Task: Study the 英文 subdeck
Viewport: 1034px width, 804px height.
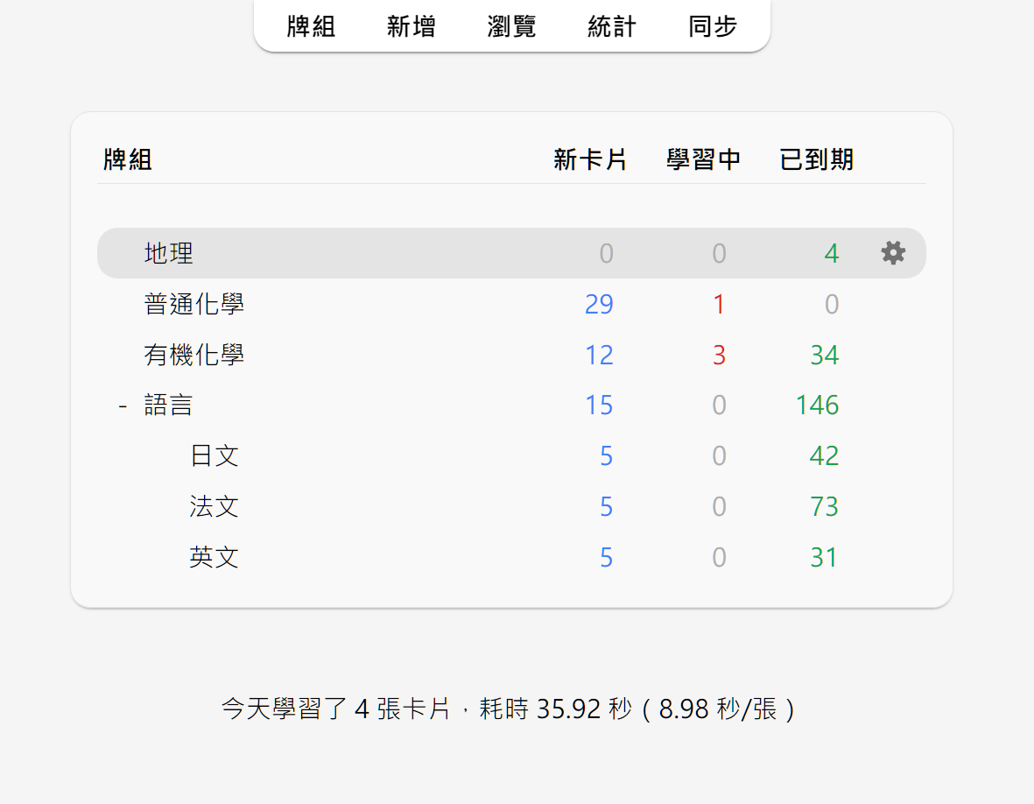Action: point(215,557)
